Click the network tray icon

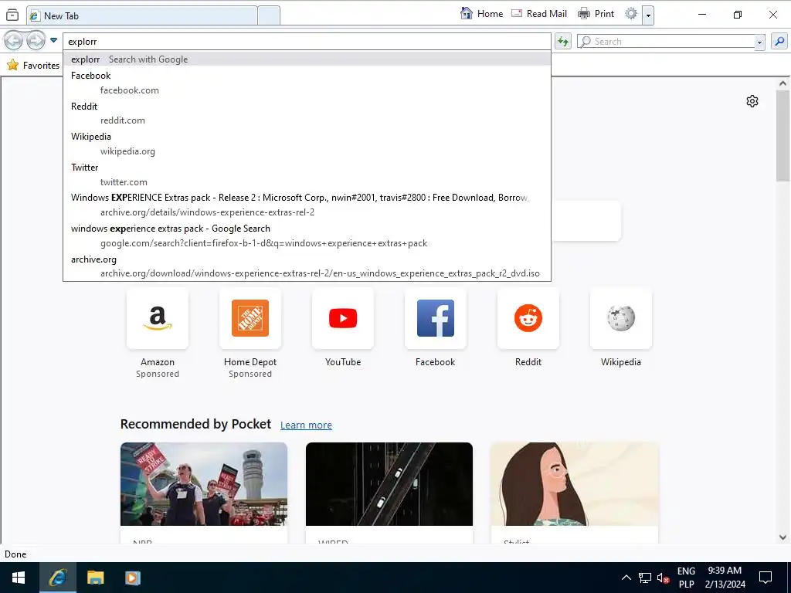[645, 578]
